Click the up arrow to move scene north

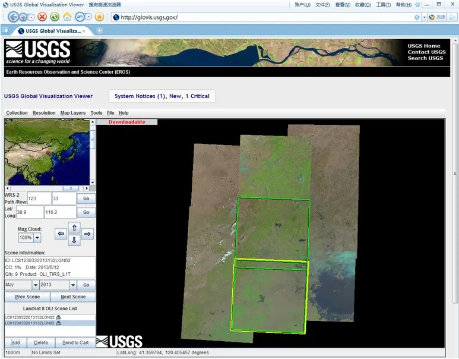74,228
